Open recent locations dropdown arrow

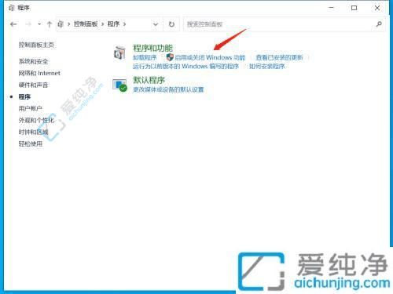coord(39,24)
